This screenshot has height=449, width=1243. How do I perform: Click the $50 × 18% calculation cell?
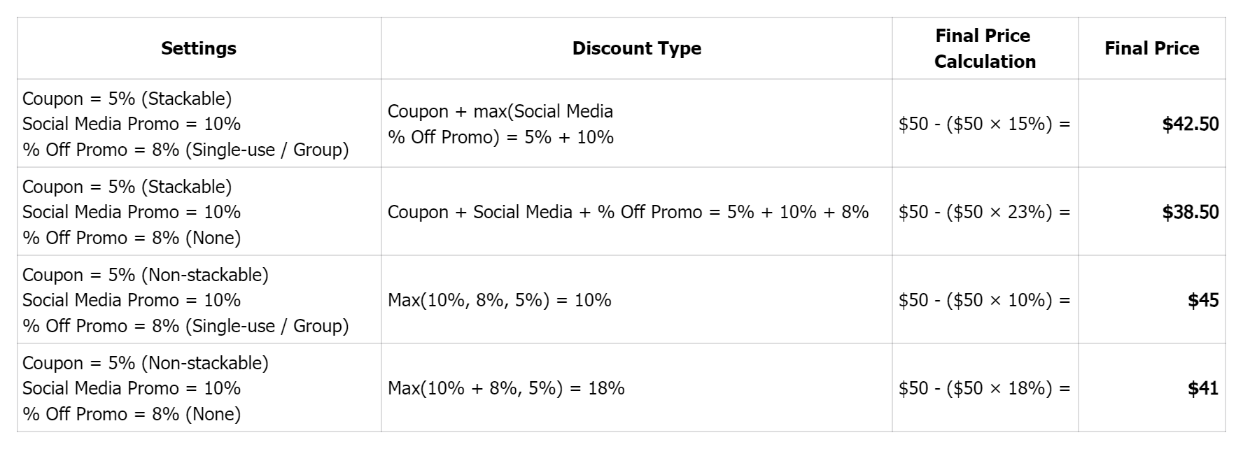coord(985,388)
